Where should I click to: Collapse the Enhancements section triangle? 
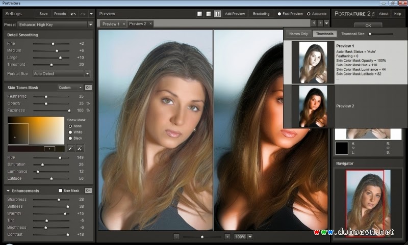(x=9, y=190)
